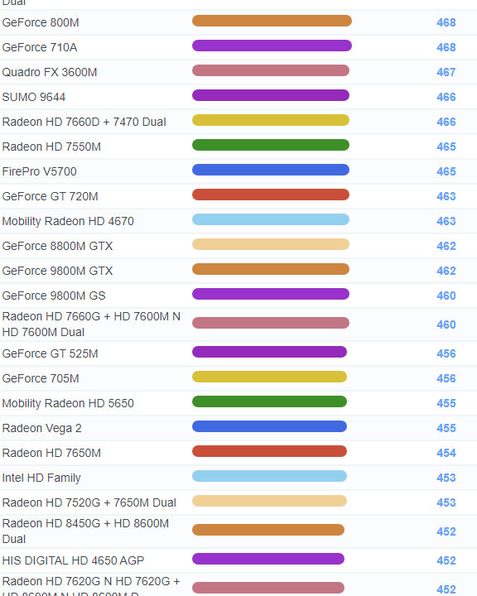Click score 453 for Intel HD Family
Screen dimensions: 477x596
(x=446, y=478)
